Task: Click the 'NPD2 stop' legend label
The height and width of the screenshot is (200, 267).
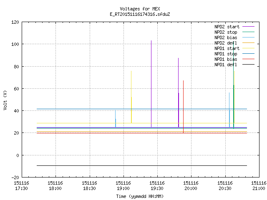Action: pyautogui.click(x=226, y=32)
